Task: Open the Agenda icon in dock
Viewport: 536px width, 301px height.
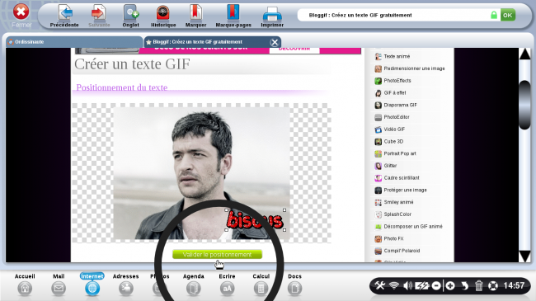Action: coord(194,289)
